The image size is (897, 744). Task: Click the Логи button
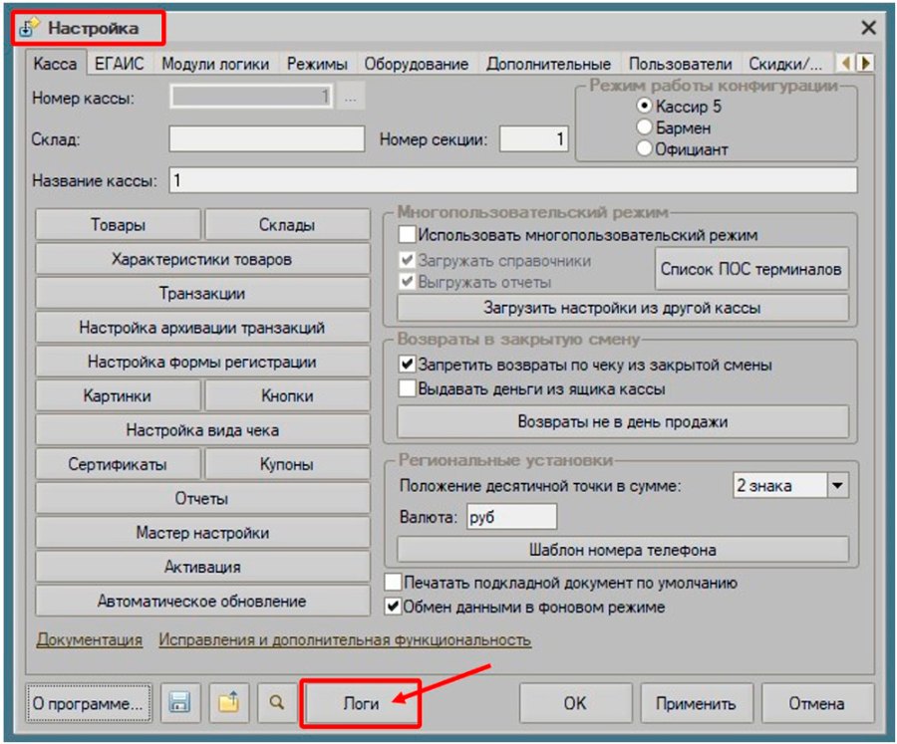tap(361, 703)
